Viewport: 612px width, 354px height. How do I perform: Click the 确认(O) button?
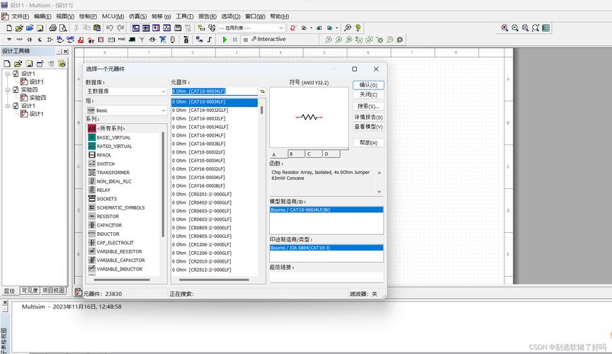[368, 85]
